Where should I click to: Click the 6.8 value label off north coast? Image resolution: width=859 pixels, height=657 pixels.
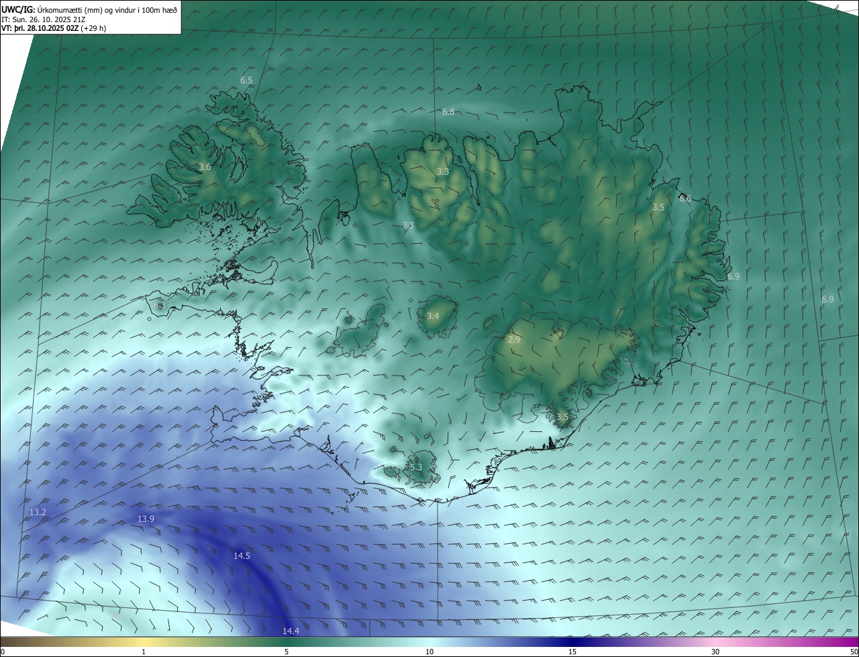click(448, 112)
